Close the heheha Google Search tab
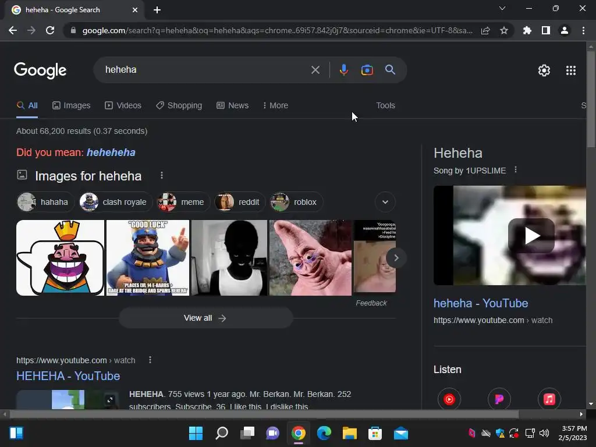596x447 pixels. [135, 10]
